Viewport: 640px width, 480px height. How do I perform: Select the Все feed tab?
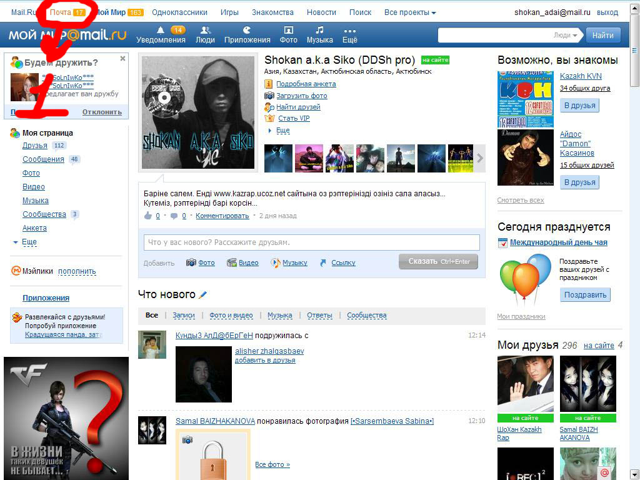click(152, 316)
